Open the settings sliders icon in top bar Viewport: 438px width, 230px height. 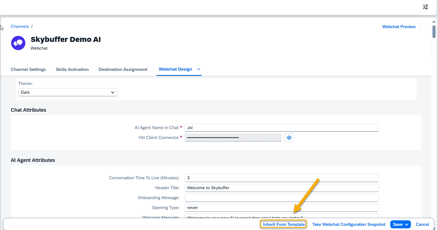click(425, 7)
